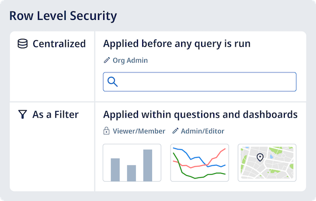Select the Centralized row label

59,44
